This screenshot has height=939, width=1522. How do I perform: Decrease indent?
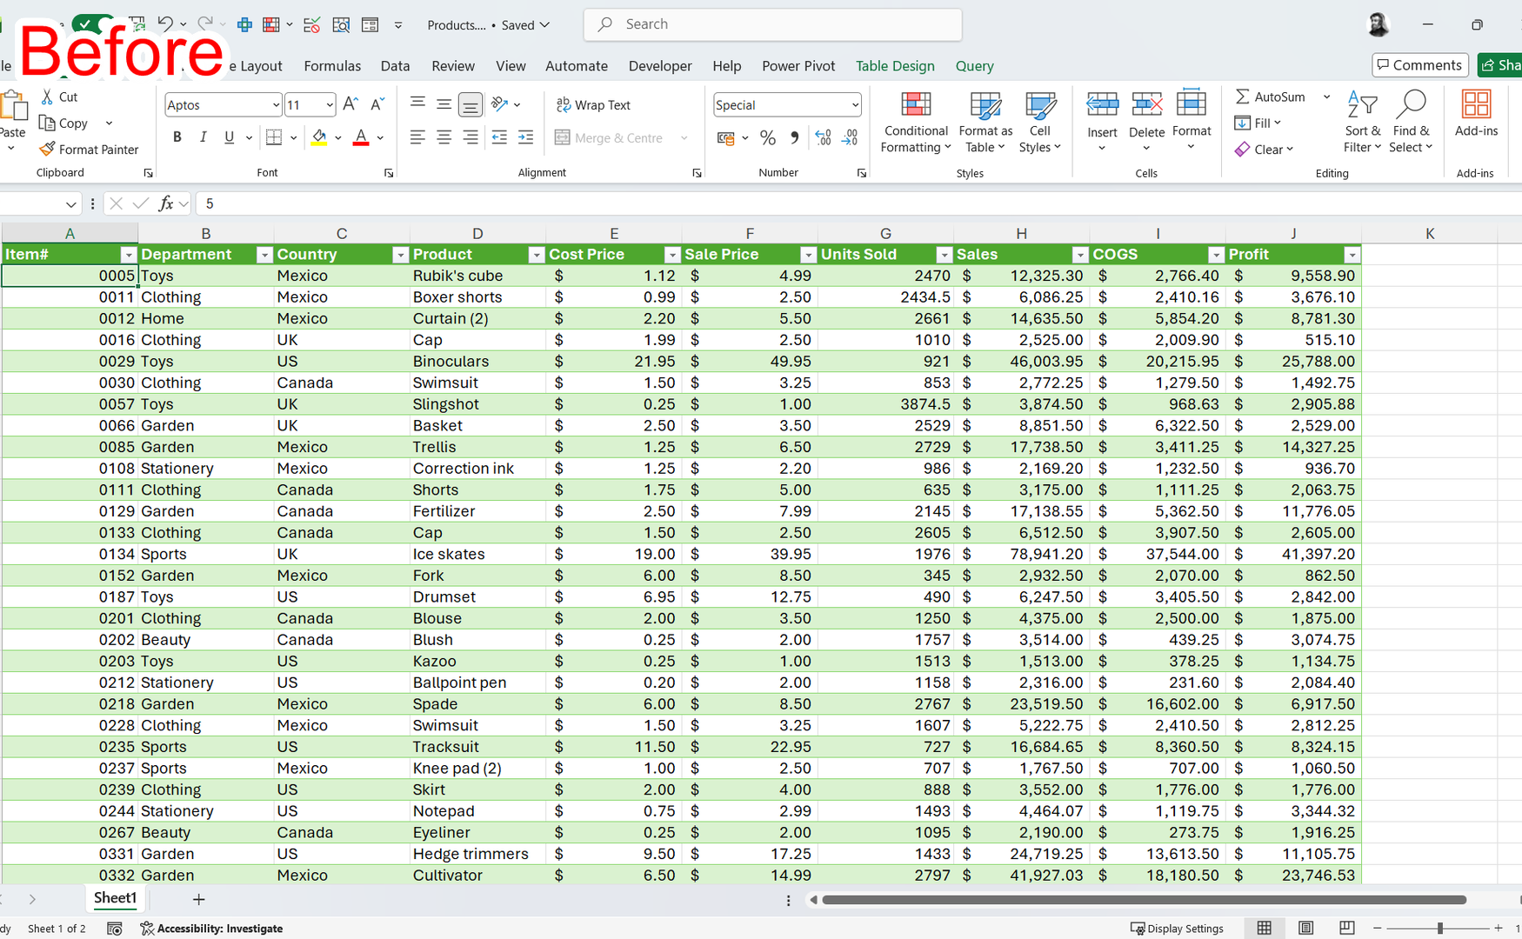pyautogui.click(x=499, y=137)
